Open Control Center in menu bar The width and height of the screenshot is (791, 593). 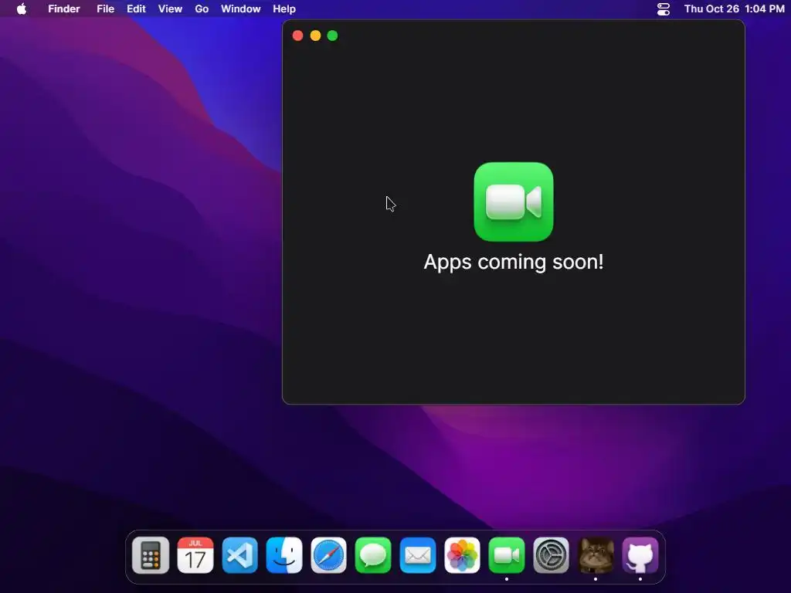coord(664,8)
